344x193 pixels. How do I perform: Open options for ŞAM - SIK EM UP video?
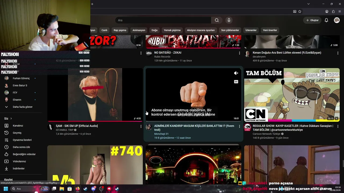click(x=141, y=126)
